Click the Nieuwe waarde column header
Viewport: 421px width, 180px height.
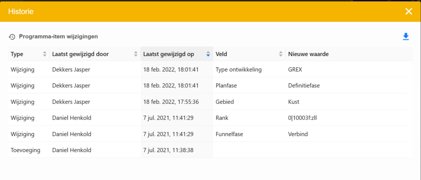tap(308, 54)
